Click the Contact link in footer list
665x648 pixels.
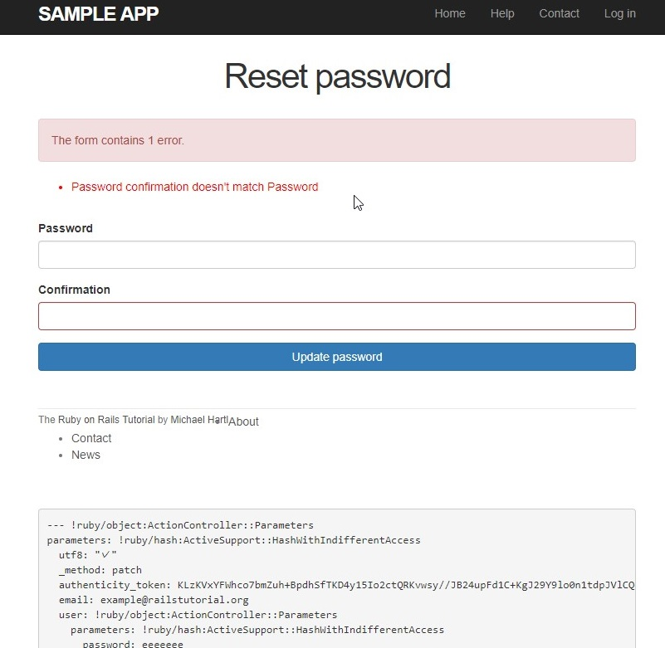click(x=91, y=438)
